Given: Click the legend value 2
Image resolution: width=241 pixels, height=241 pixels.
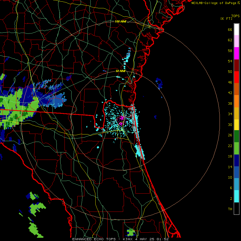Looking at the screenshot, I should pyautogui.click(x=231, y=199).
